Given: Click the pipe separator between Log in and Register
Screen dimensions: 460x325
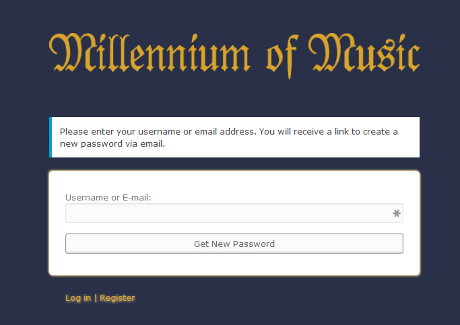Looking at the screenshot, I should coord(95,298).
